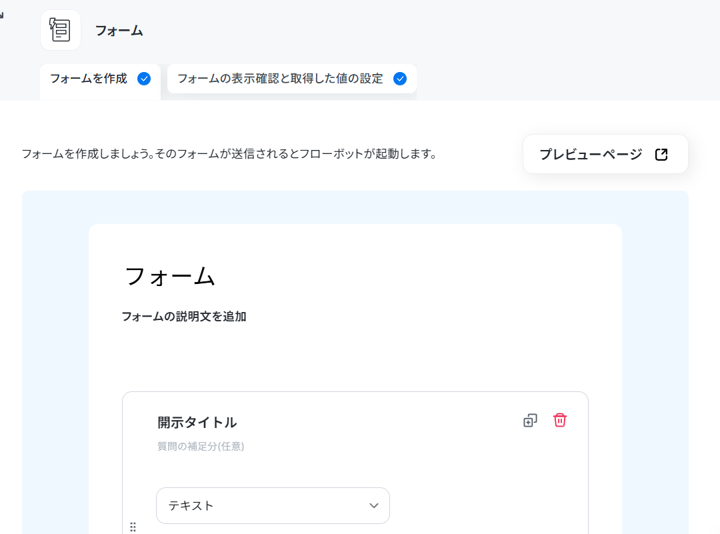Click the external link icon in プレビューページ
Screen dimensions: 720x534
[661, 154]
